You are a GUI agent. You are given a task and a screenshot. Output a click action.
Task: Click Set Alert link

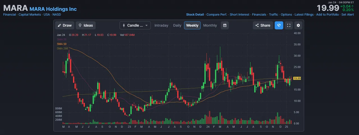[348, 15]
